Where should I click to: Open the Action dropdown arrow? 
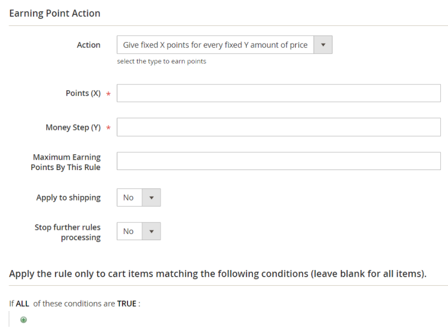coord(323,45)
